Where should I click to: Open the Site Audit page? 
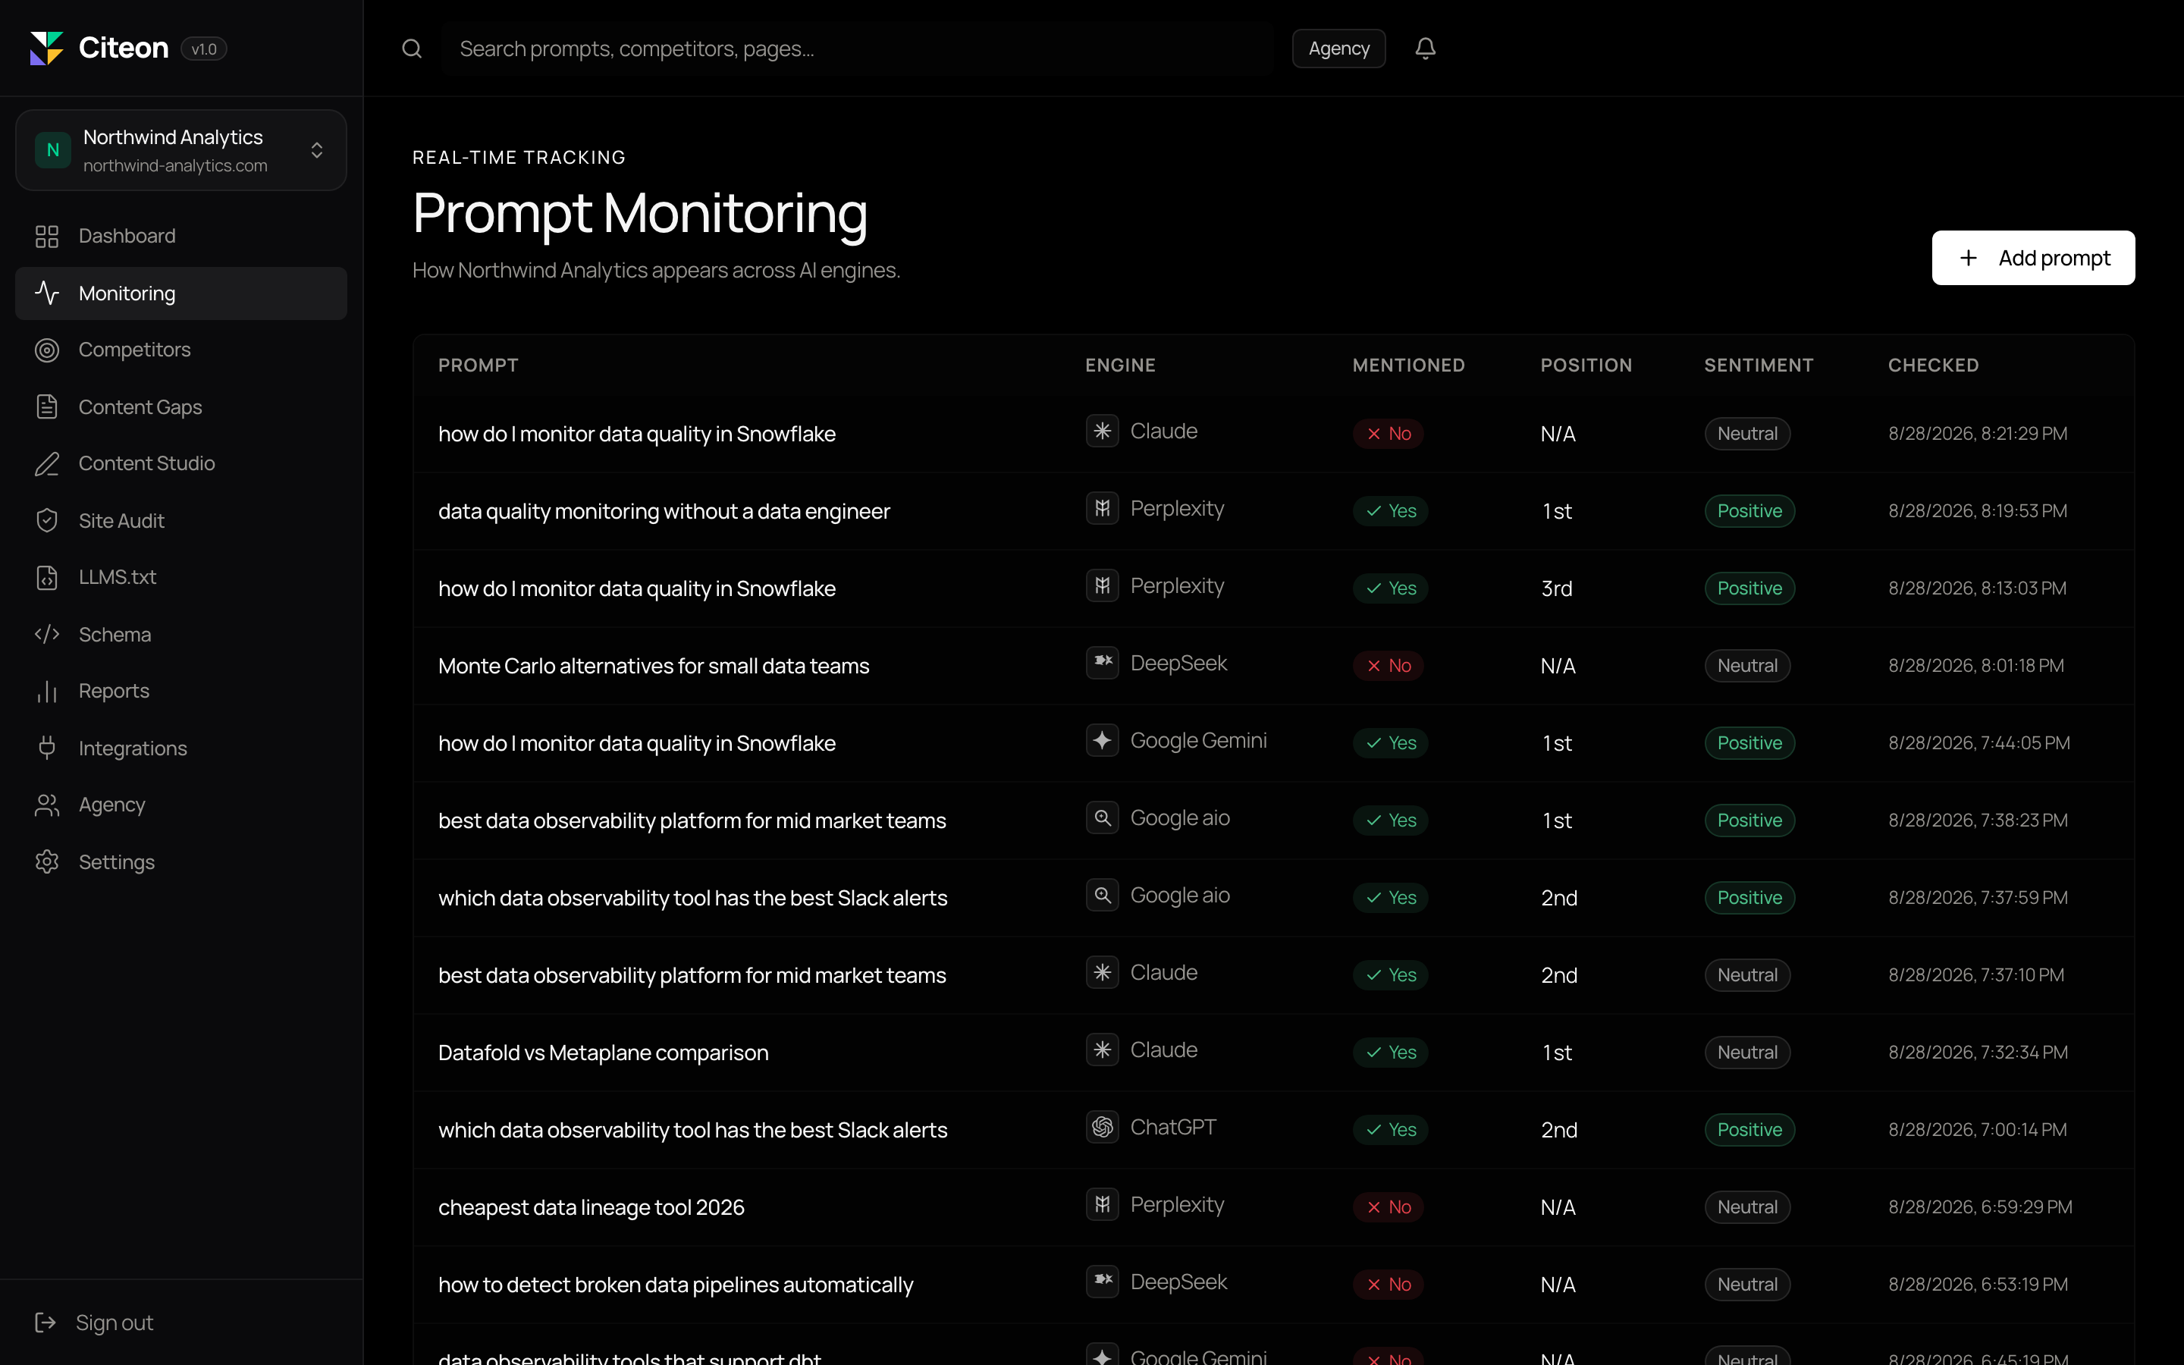click(x=180, y=521)
